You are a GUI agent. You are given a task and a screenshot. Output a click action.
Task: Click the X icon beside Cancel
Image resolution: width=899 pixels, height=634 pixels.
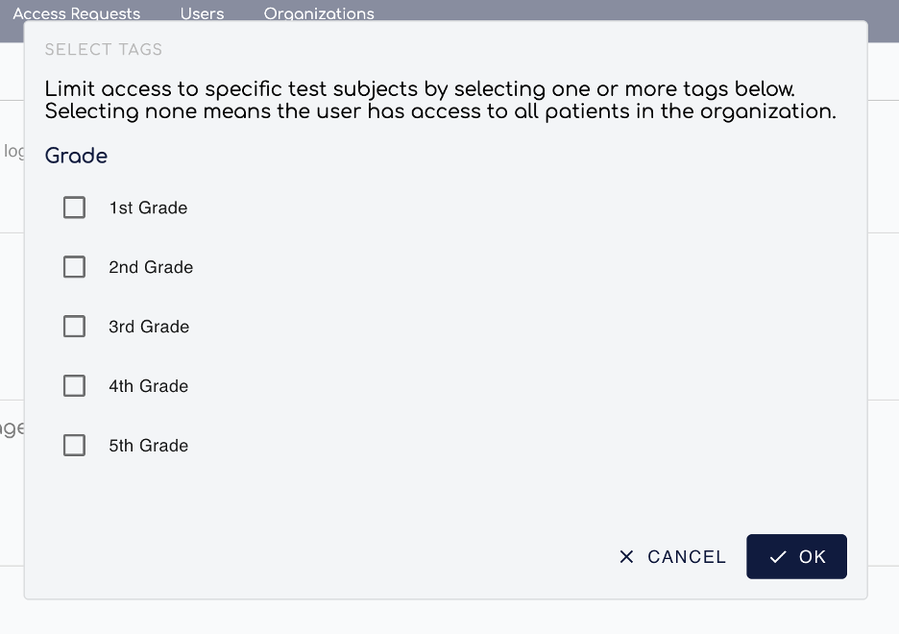pyautogui.click(x=627, y=557)
